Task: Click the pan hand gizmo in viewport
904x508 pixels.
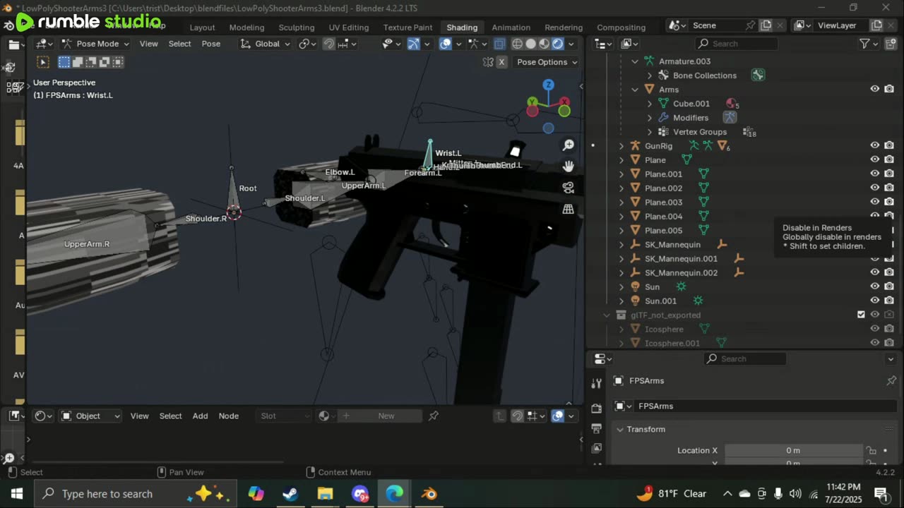Action: (568, 167)
